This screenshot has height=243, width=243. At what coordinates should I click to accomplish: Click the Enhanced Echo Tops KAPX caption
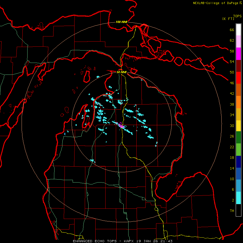tap(123, 241)
